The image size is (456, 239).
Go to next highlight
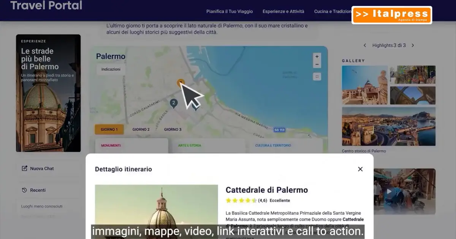pyautogui.click(x=413, y=46)
